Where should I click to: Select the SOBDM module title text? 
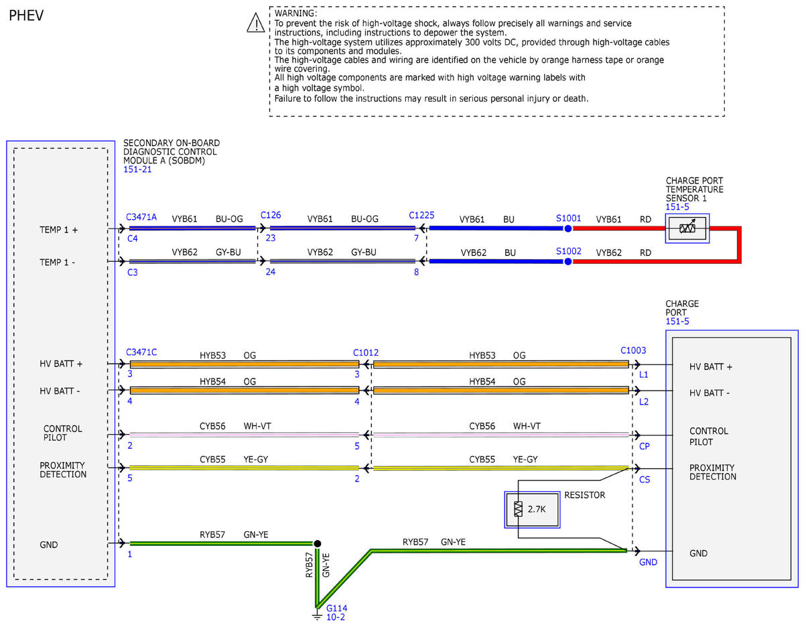coord(172,152)
